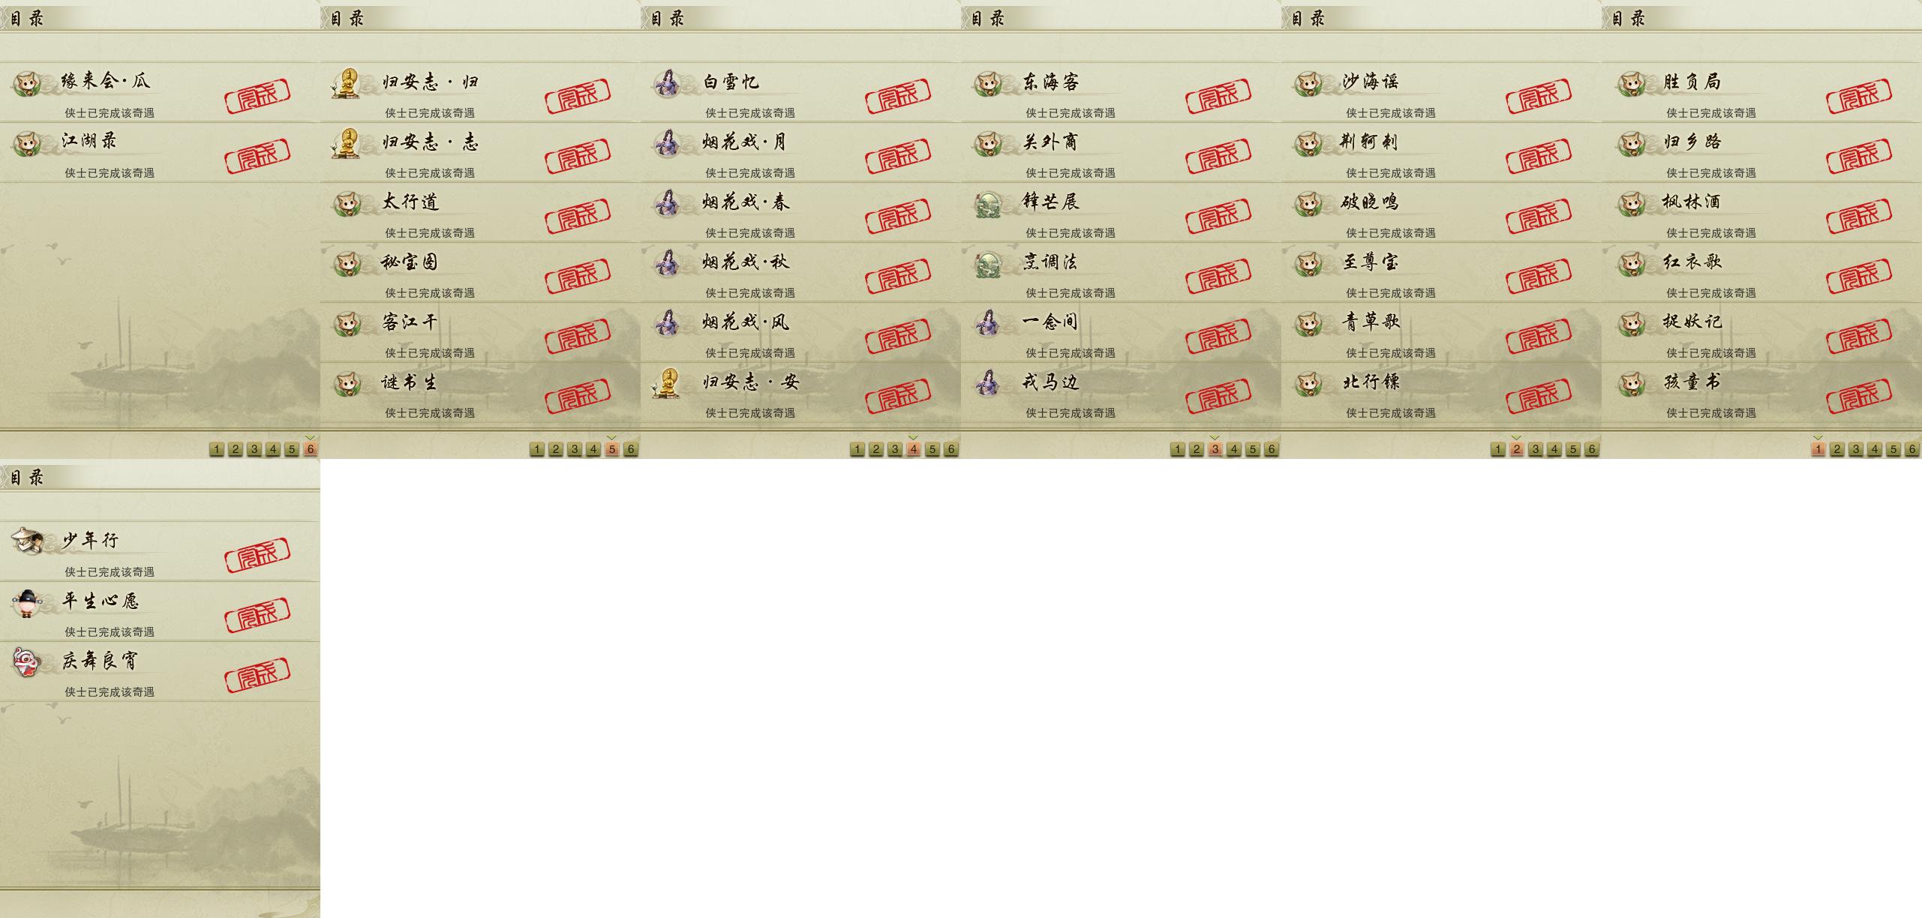Click the purple lady icon next to 白雪忆
The image size is (1922, 918).
coord(666,82)
